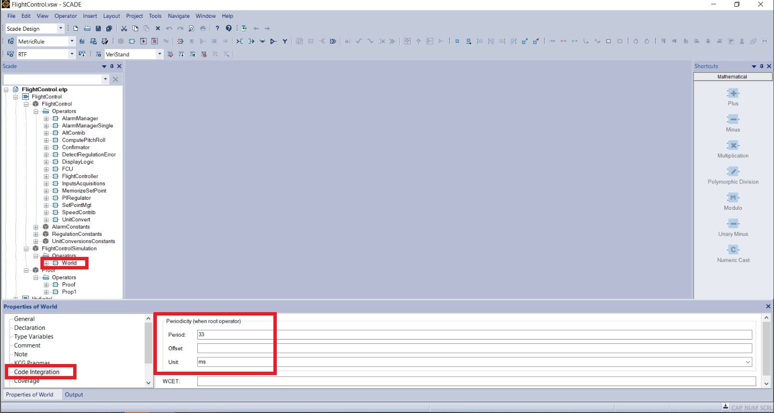
Task: Open the Unit ms dropdown
Action: point(748,362)
